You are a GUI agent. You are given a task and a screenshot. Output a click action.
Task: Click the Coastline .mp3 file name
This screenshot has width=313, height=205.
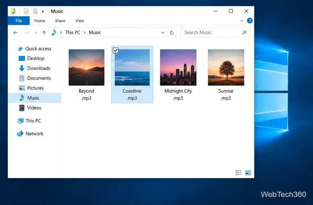coord(132,94)
